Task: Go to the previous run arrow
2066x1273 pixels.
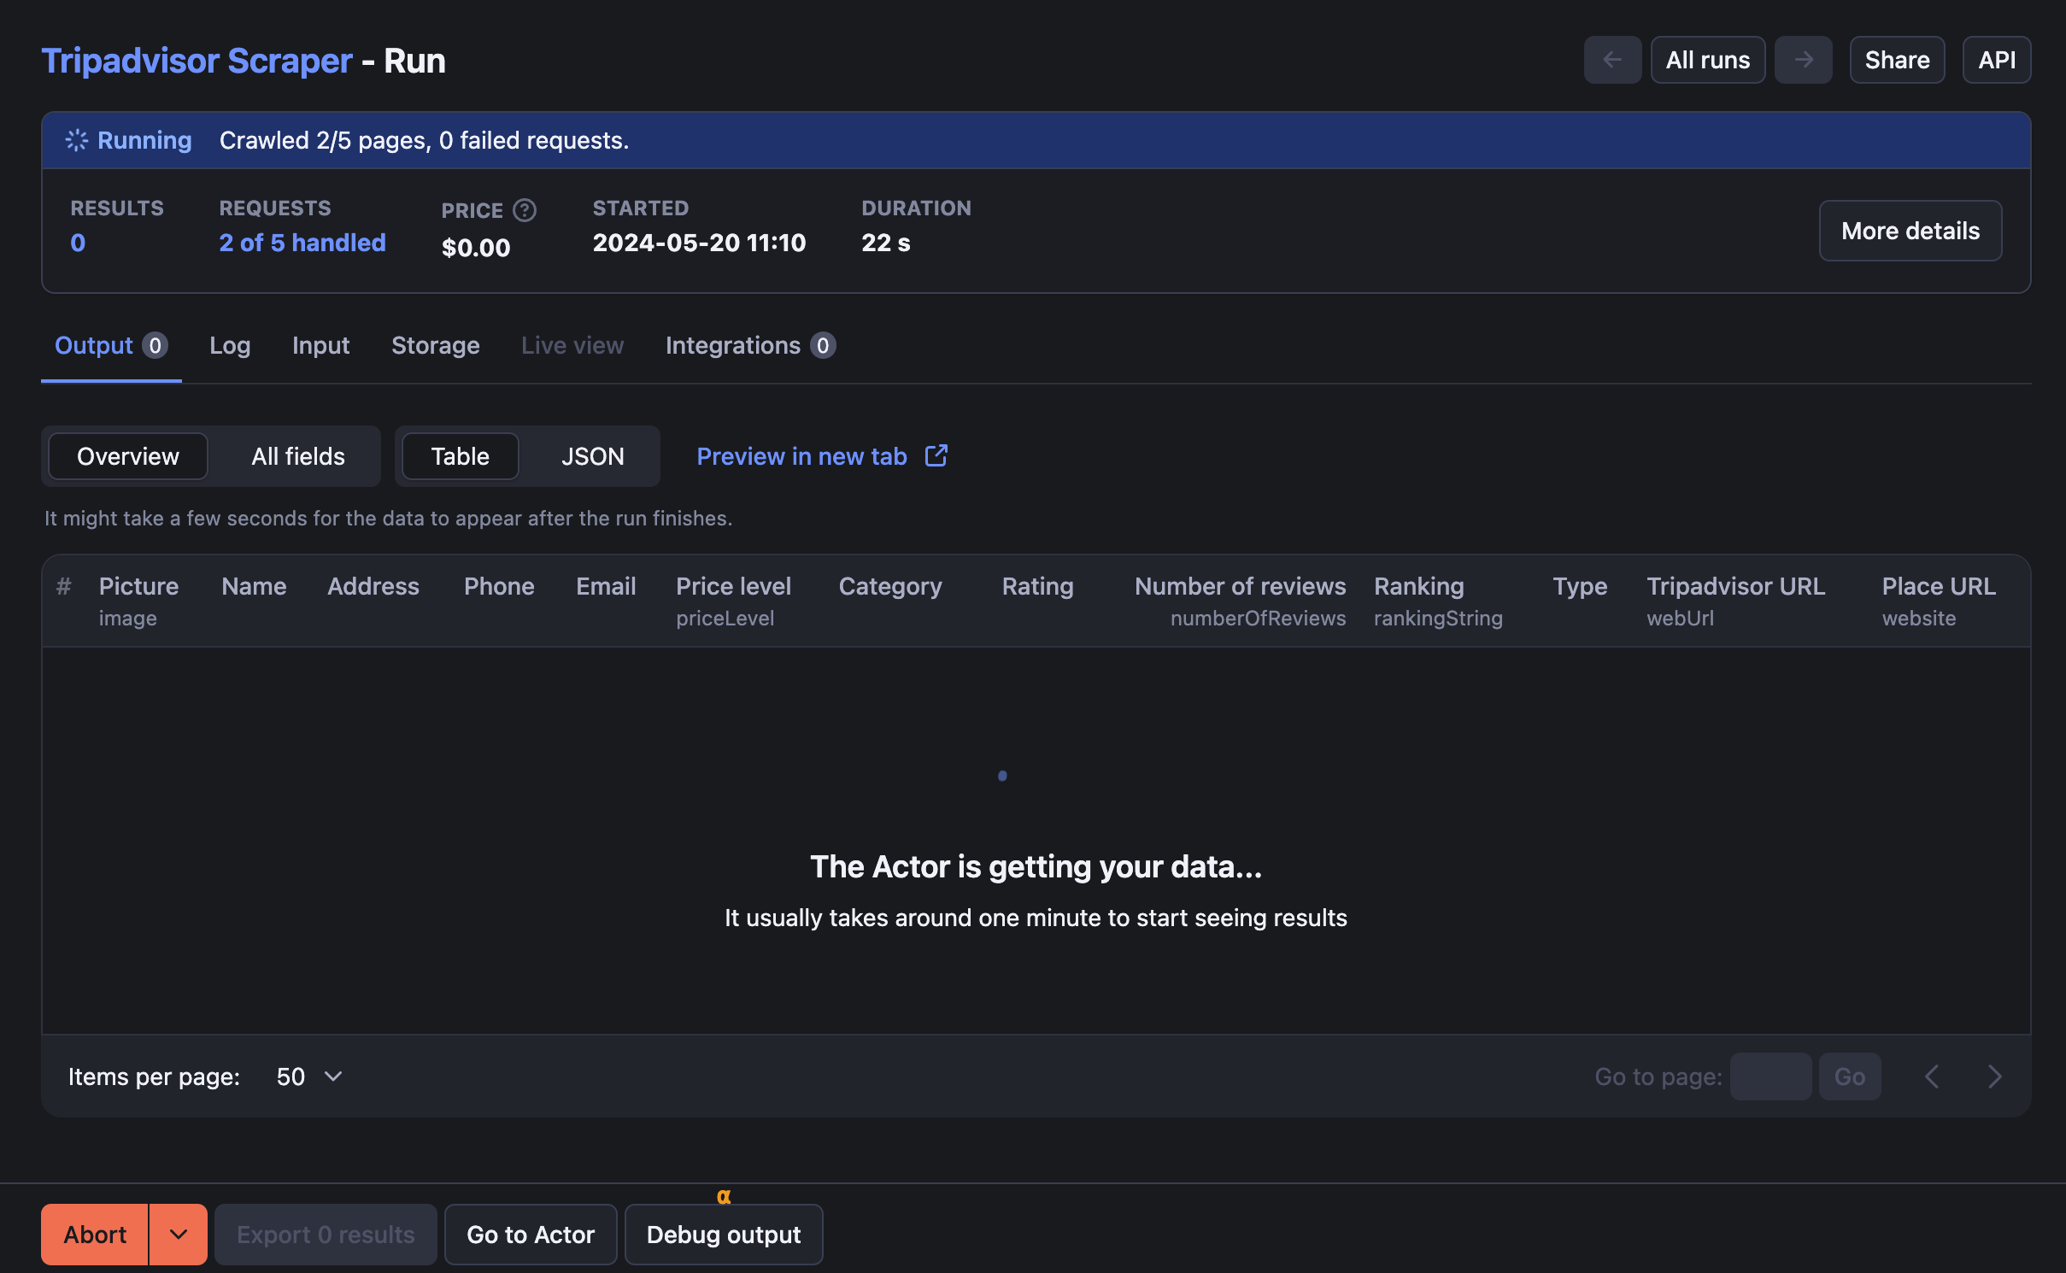Action: pyautogui.click(x=1612, y=60)
